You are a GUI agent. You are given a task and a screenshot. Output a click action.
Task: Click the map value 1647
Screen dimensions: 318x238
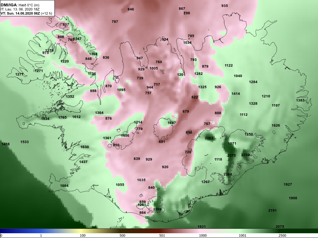point(172,123)
